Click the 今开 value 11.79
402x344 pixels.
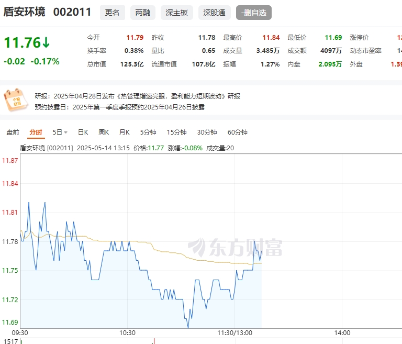pos(135,38)
